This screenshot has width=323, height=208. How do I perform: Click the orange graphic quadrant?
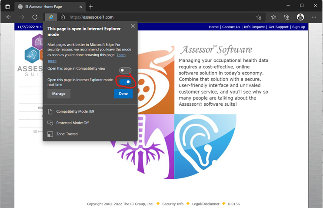click(156, 80)
